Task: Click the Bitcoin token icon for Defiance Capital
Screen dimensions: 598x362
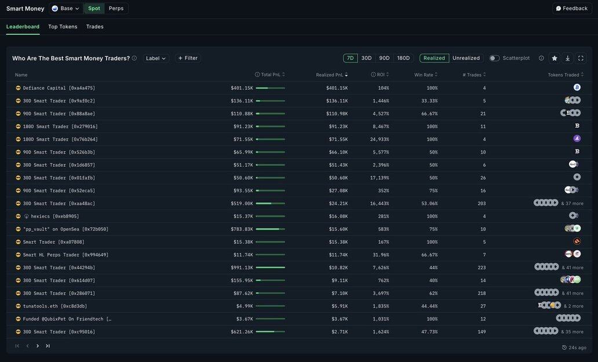Action: point(577,87)
